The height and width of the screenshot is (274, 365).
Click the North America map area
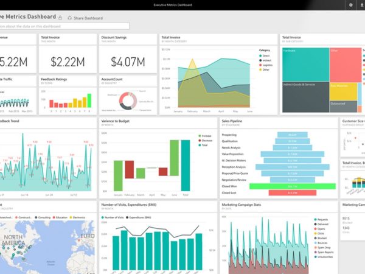coord(13,241)
